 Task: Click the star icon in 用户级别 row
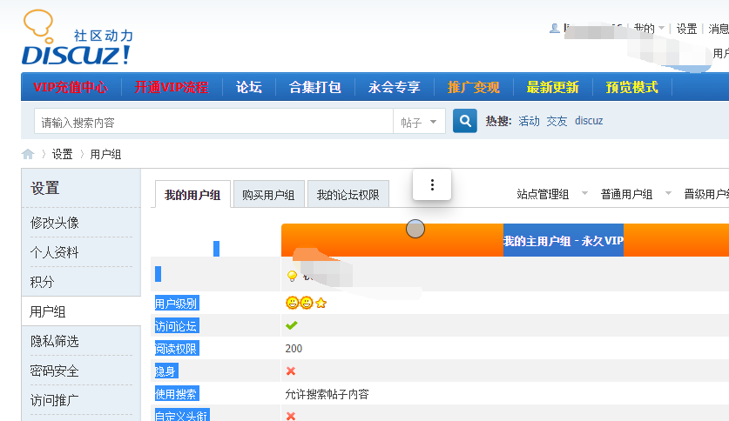coord(321,303)
